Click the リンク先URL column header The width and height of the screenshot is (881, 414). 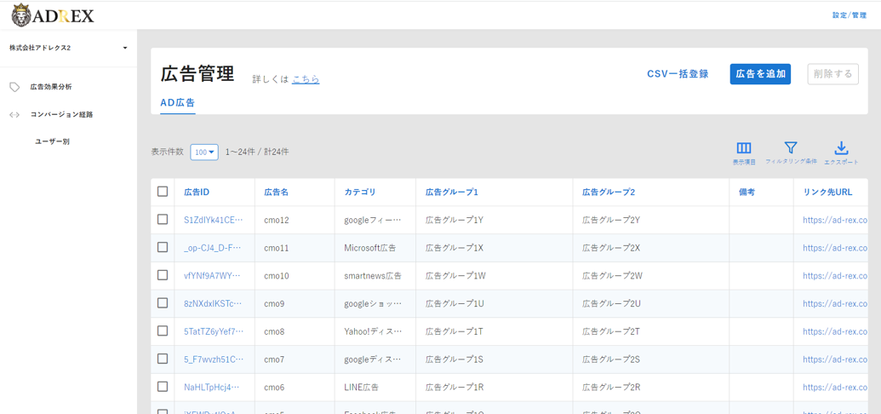(x=827, y=192)
